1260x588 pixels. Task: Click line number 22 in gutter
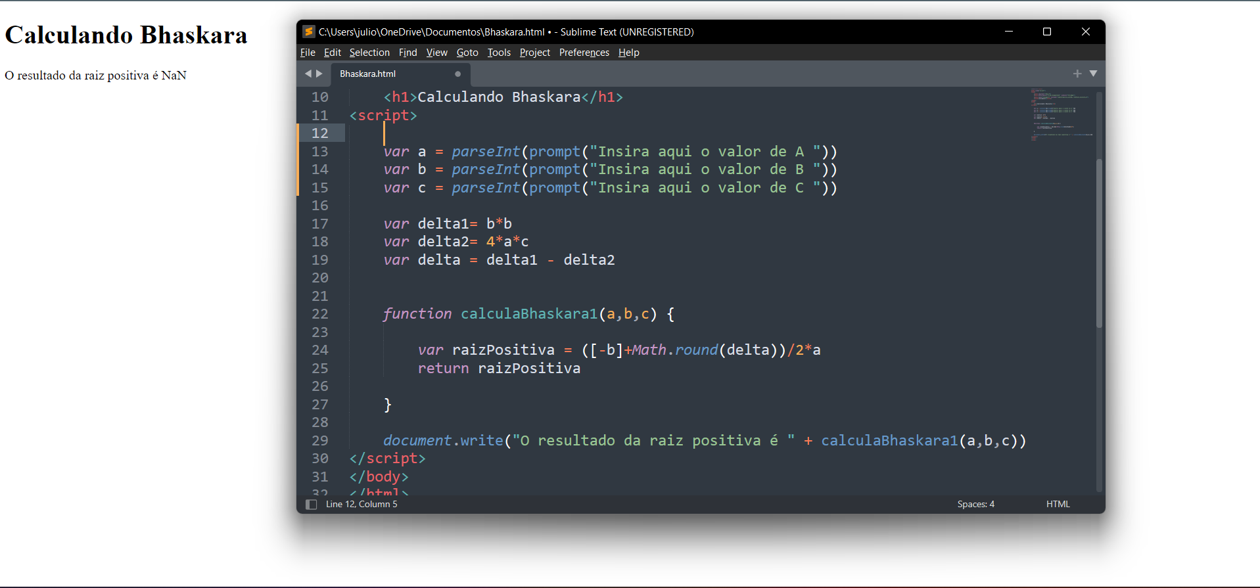(x=320, y=314)
